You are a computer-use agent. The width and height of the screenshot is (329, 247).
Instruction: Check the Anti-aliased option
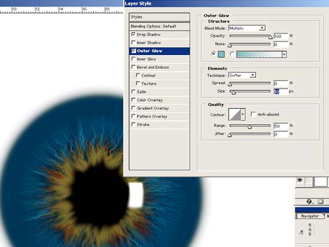coord(253,114)
